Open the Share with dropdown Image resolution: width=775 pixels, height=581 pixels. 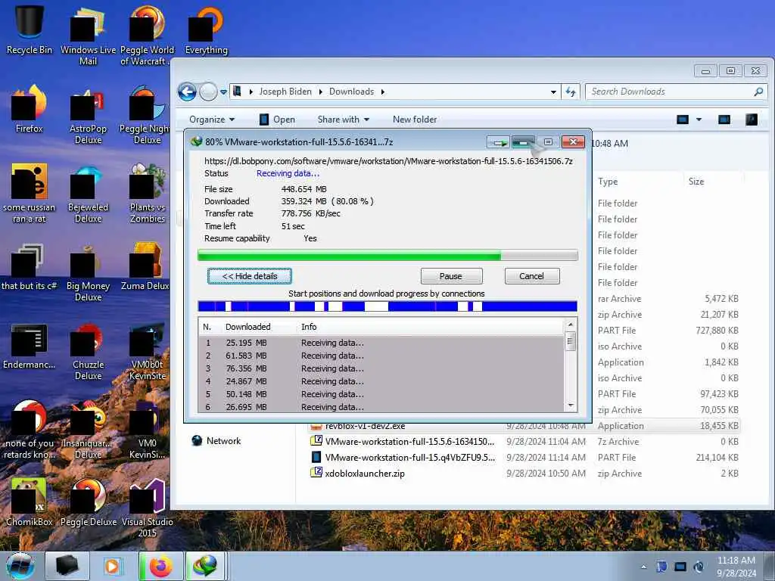click(344, 120)
